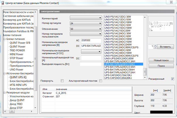Image resolution: width=177 pixels, height=118 pixels.
Task: Toggle the Повернуть checkbox
Action: tap(62, 81)
